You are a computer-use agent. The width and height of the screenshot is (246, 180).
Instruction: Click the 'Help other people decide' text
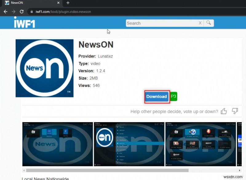pos(174,112)
